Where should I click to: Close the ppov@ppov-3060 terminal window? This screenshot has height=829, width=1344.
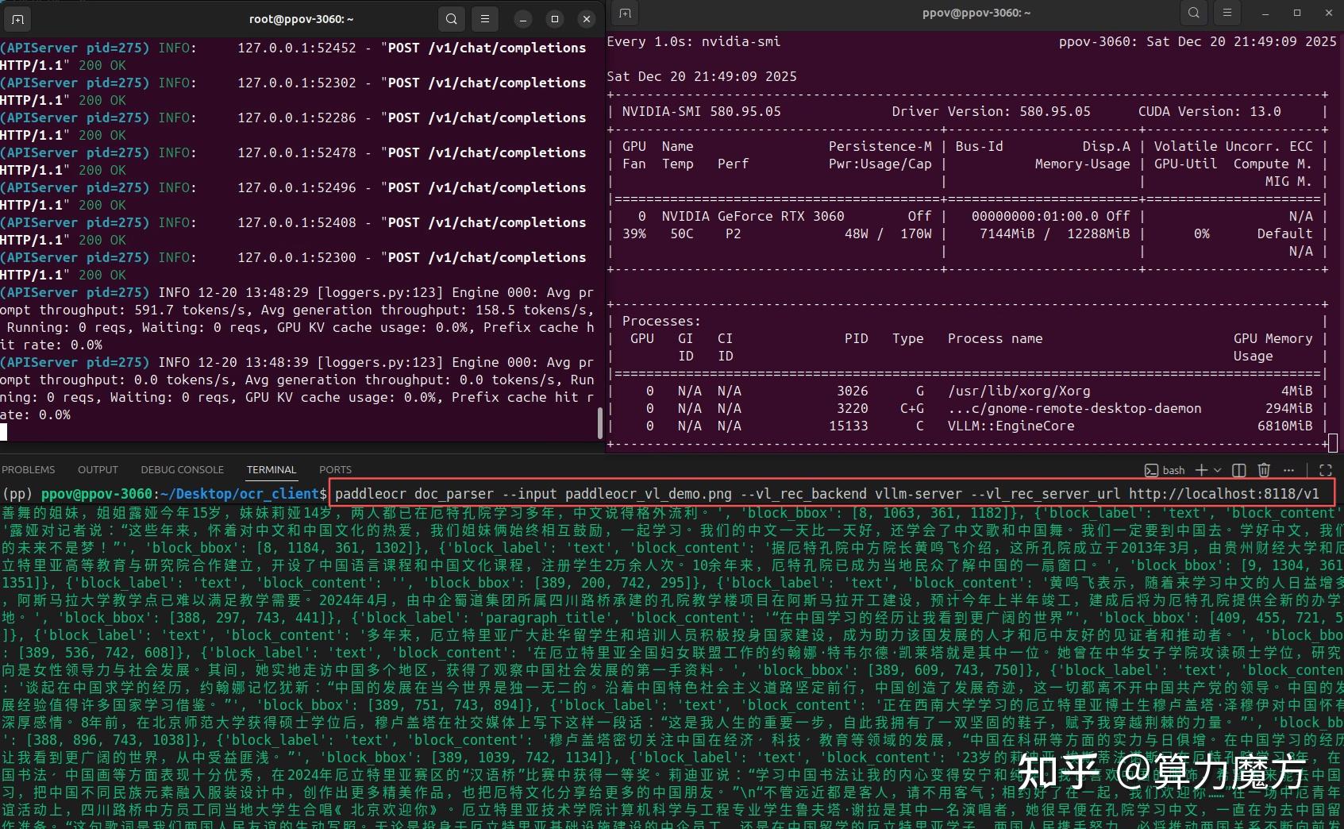[x=1329, y=13]
